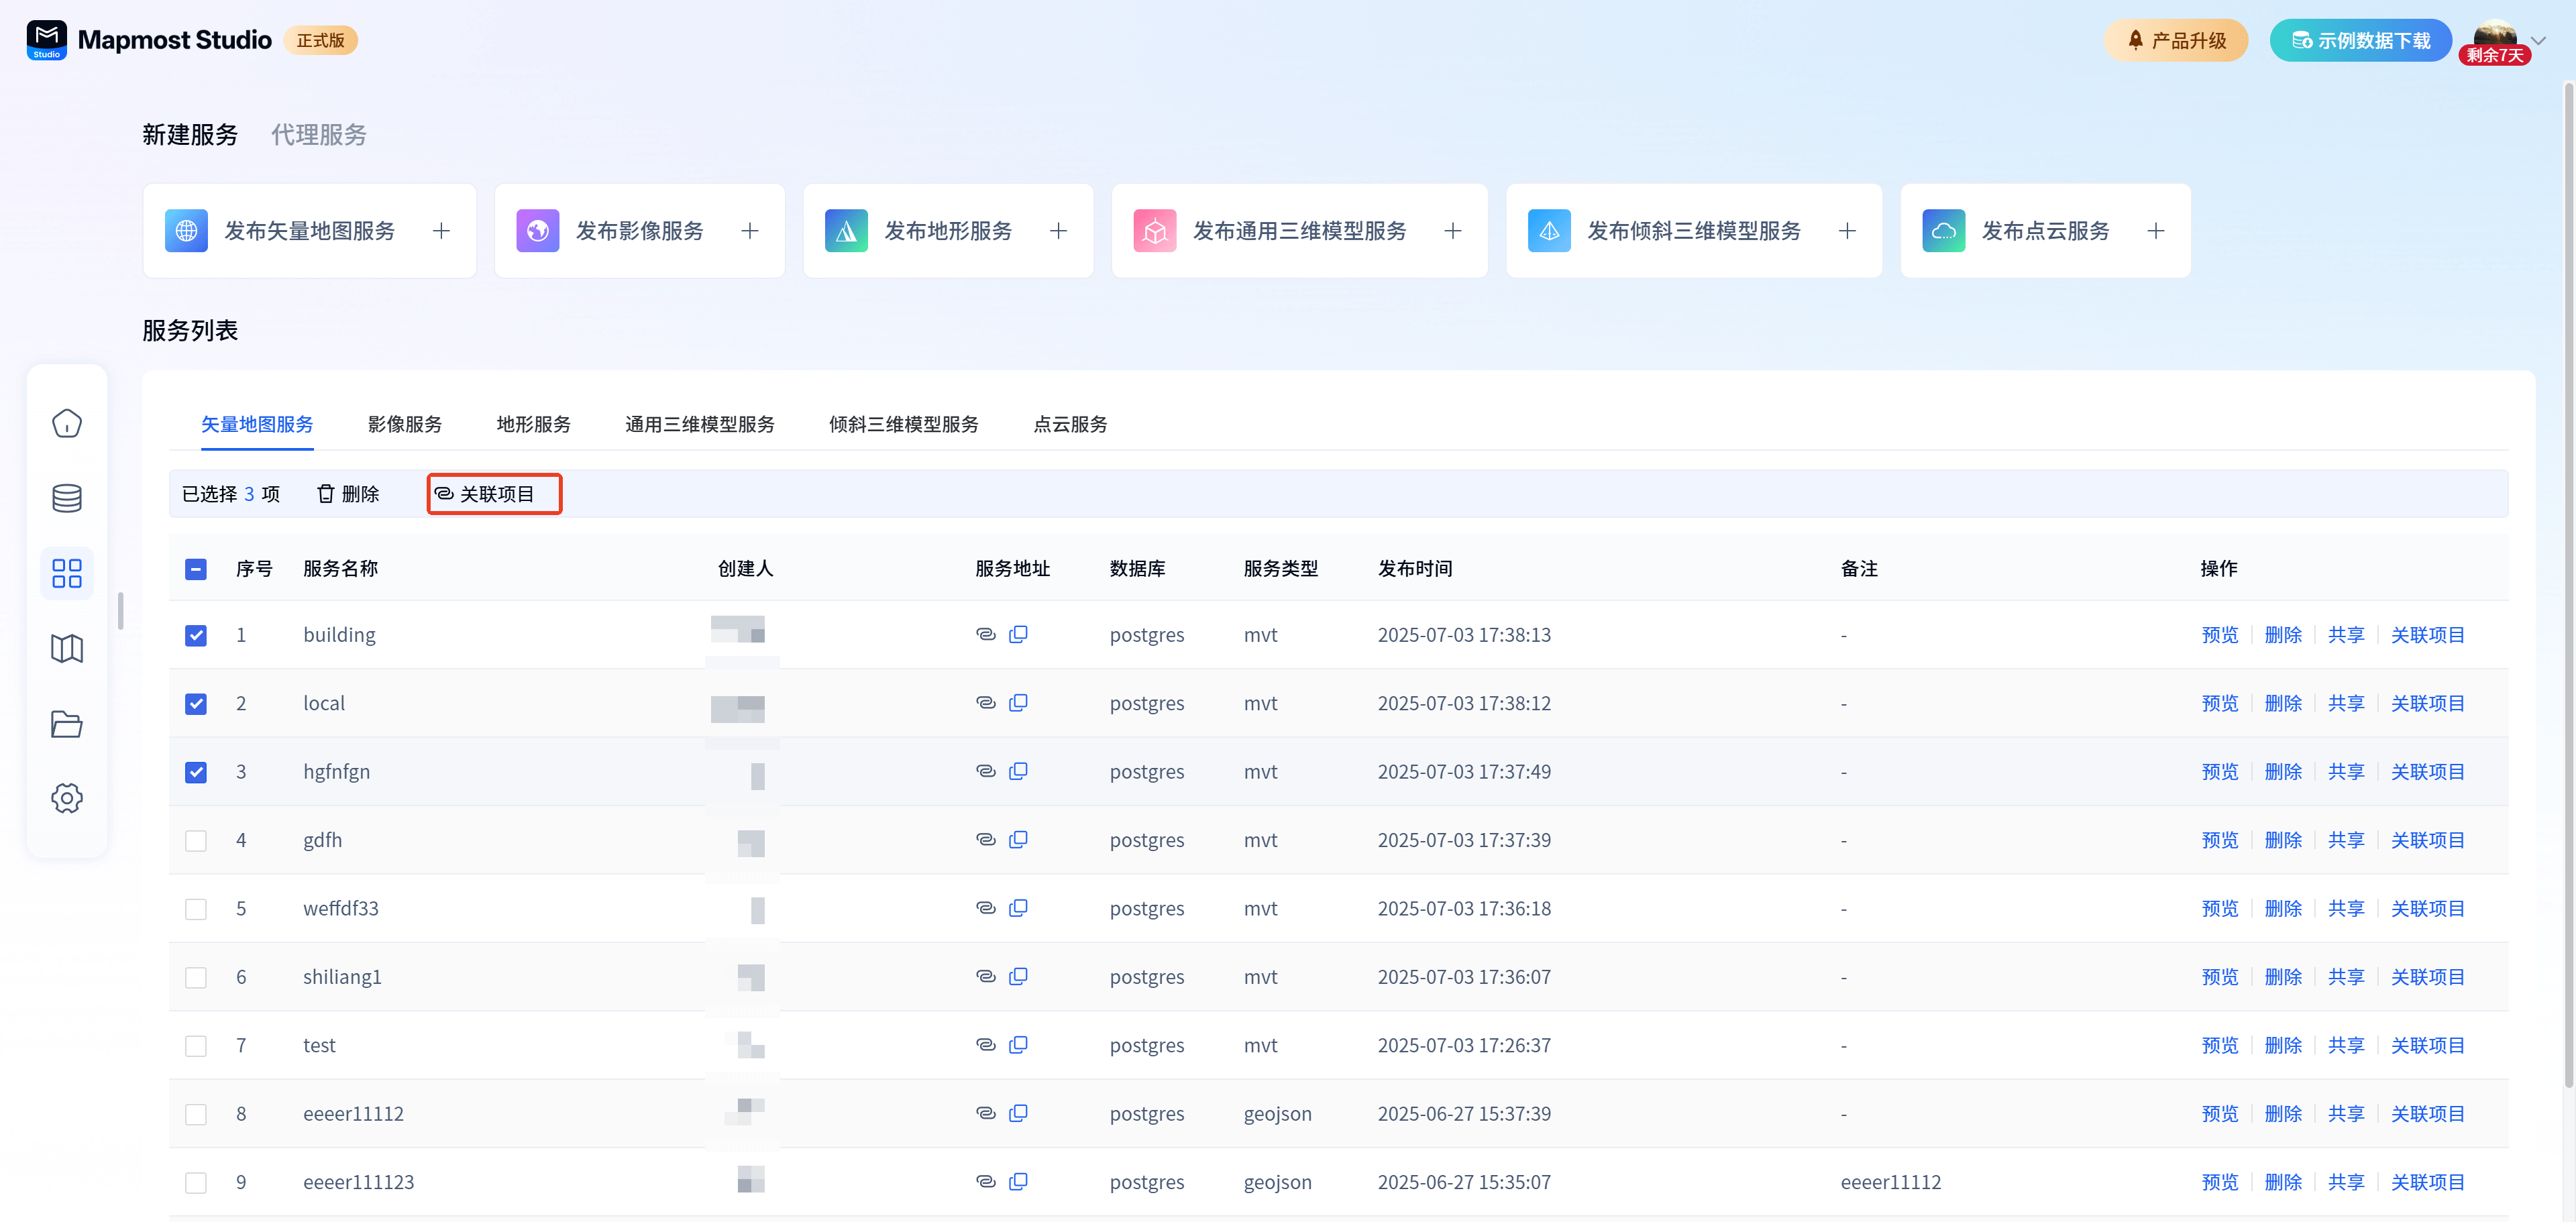Click 预览 link for the test row

[x=2219, y=1045]
